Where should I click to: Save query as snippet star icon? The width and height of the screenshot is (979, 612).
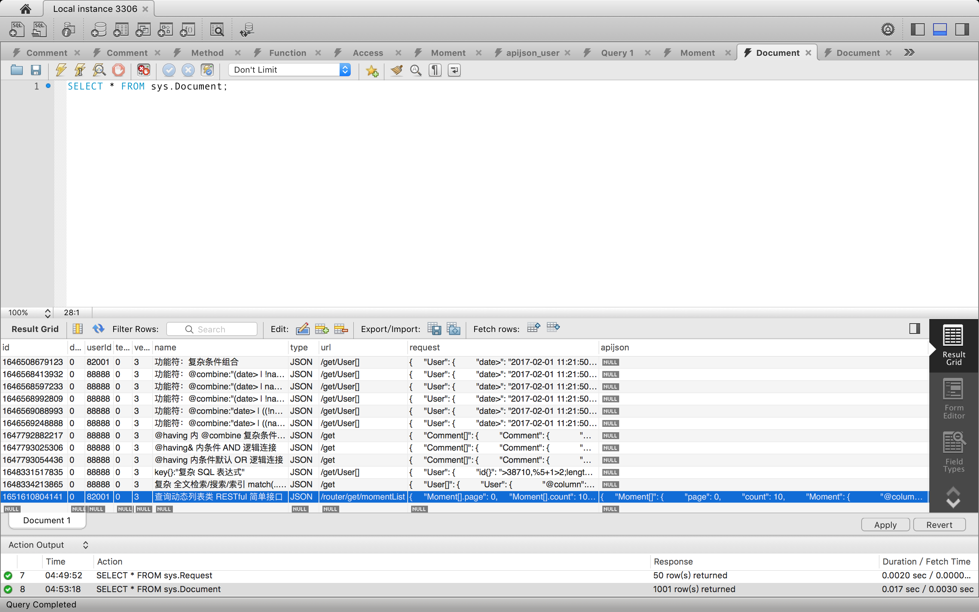[x=372, y=70]
